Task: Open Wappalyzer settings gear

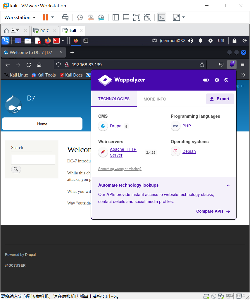Action: [217, 80]
